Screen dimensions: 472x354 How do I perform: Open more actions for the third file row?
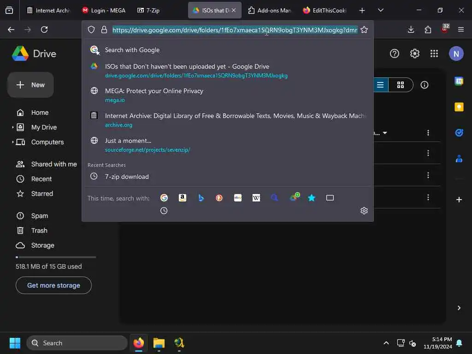428,175
